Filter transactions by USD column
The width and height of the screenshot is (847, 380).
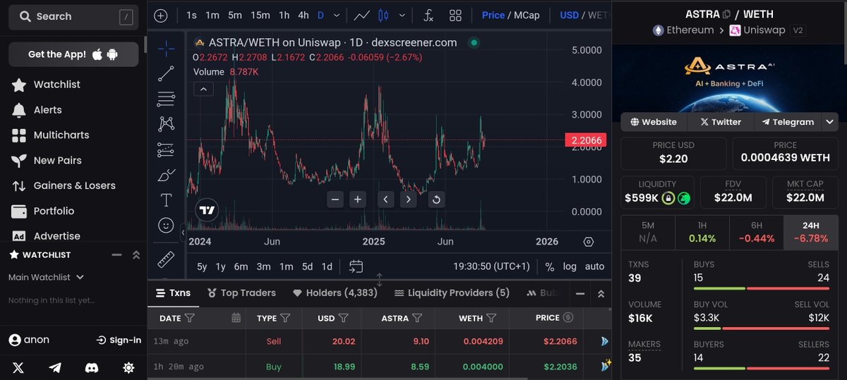click(x=343, y=318)
